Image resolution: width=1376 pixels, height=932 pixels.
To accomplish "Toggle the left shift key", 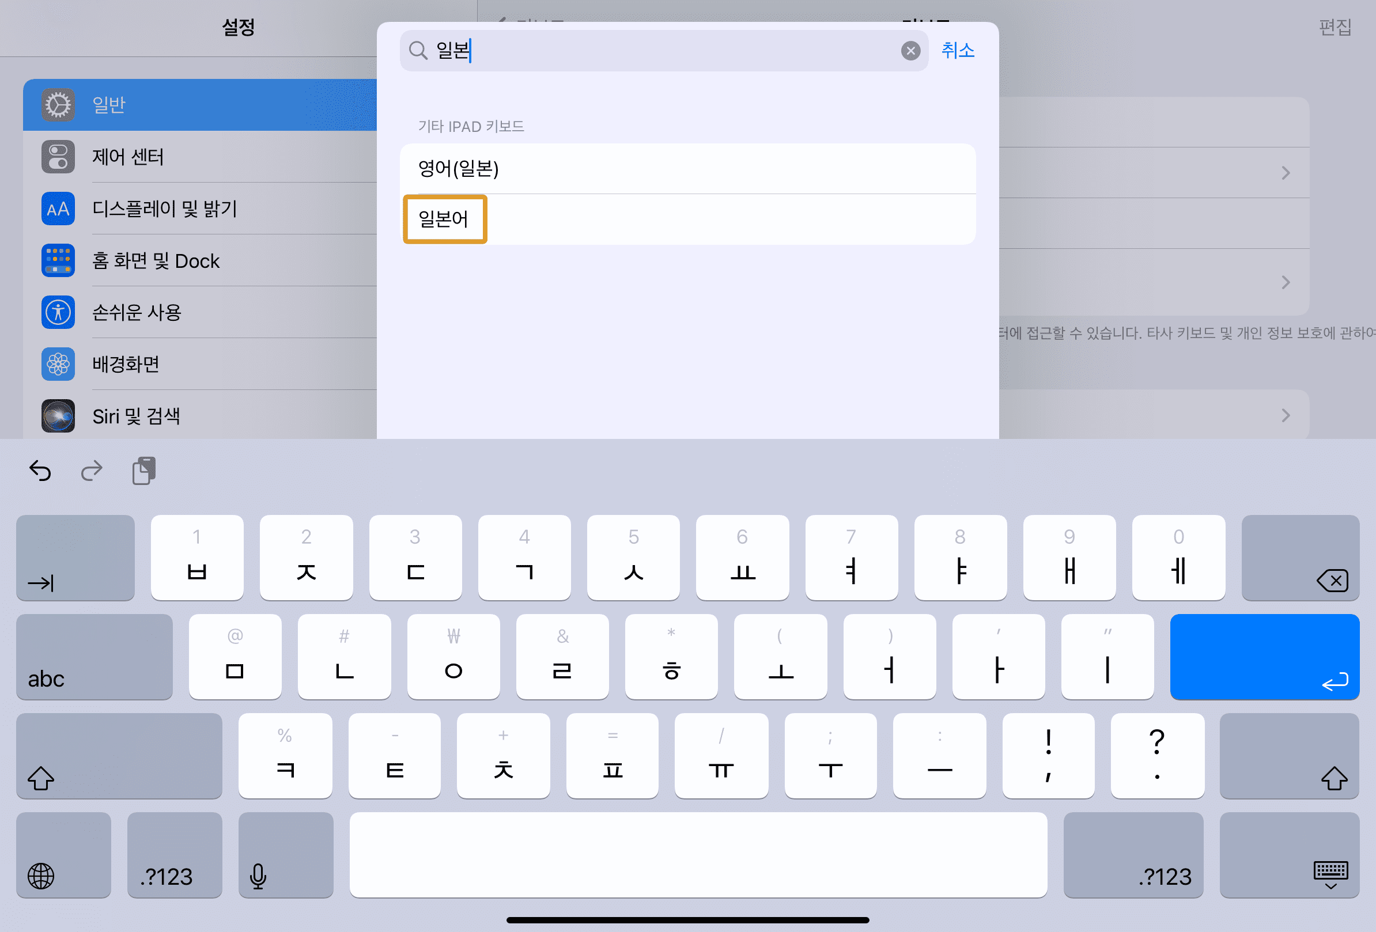I will (x=119, y=756).
